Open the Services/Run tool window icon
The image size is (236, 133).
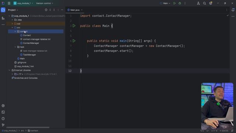pos(3,106)
